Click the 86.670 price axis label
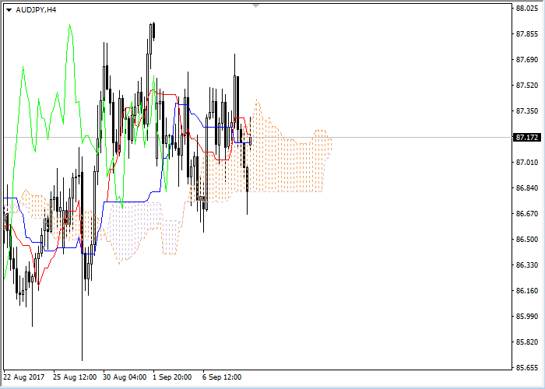Viewport: 545px width, 389px height. pyautogui.click(x=527, y=214)
